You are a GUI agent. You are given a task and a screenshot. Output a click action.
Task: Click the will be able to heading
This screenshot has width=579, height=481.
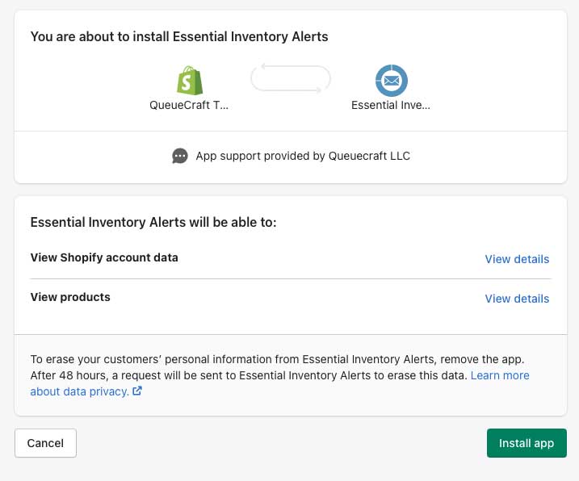click(153, 222)
